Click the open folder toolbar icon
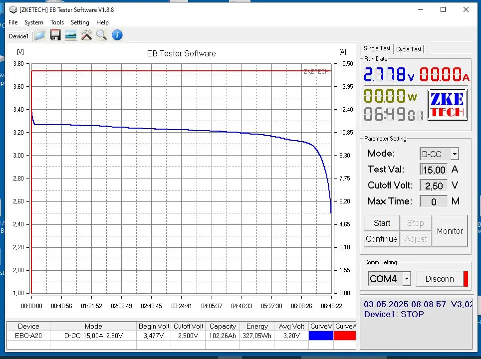This screenshot has width=481, height=359. click(x=40, y=35)
